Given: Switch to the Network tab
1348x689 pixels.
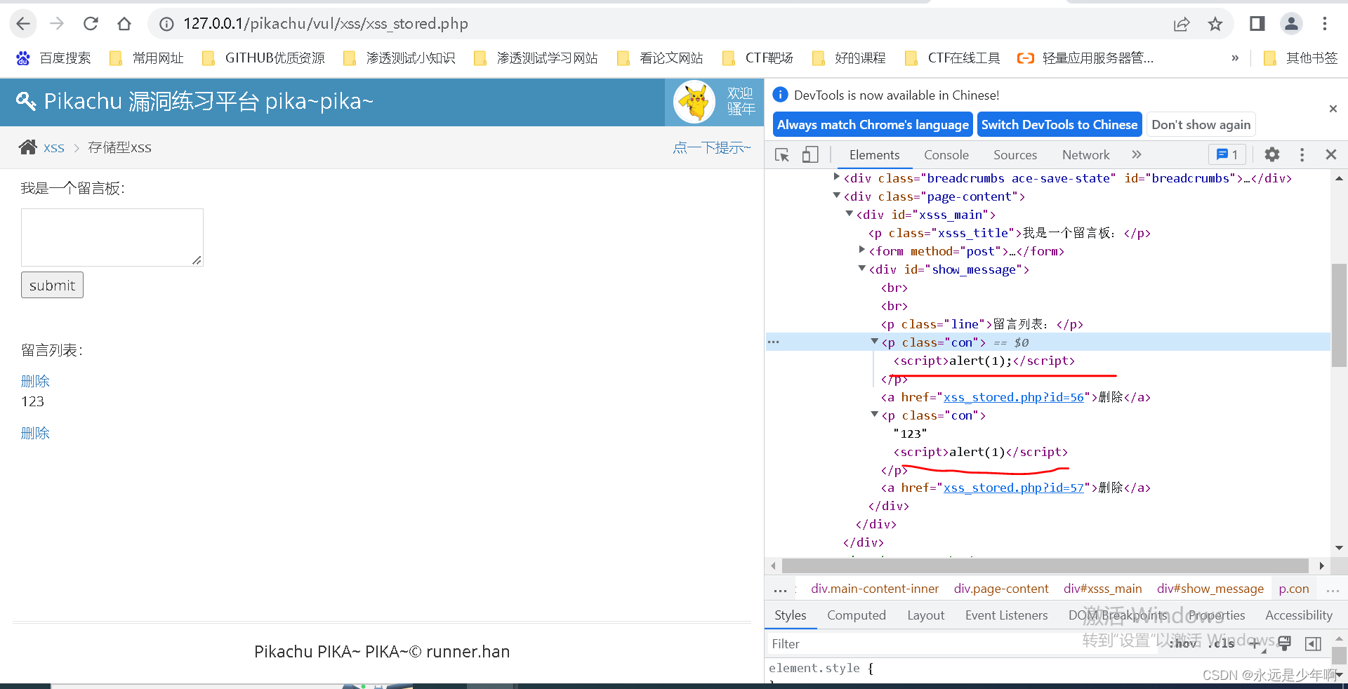Looking at the screenshot, I should click(x=1085, y=155).
